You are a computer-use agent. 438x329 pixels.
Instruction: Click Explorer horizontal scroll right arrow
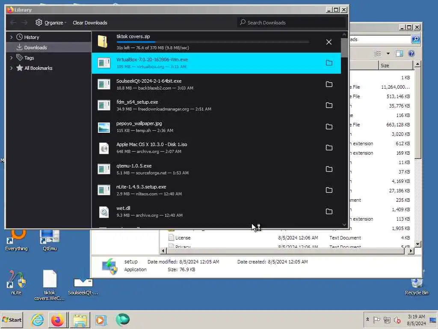click(411, 251)
